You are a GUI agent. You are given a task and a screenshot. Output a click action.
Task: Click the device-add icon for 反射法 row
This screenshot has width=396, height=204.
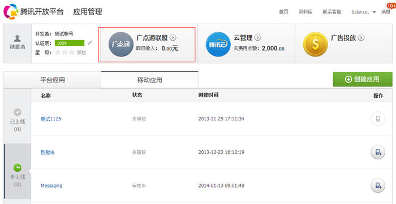click(x=378, y=153)
